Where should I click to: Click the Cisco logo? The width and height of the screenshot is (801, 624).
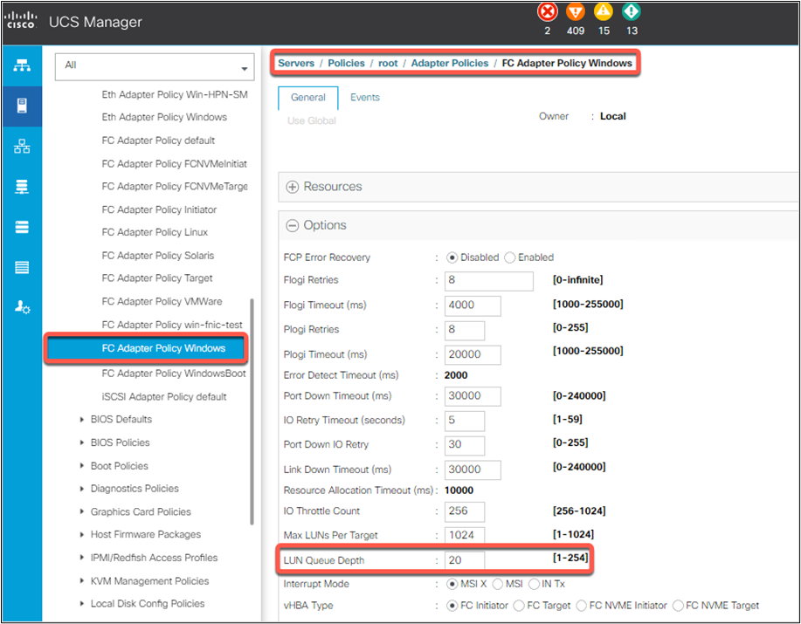[x=21, y=20]
